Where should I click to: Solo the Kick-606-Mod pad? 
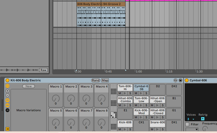146,117
